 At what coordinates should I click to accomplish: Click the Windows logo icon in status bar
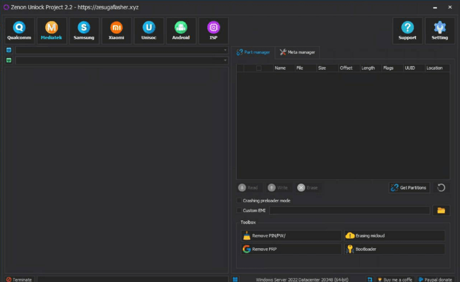(235, 279)
